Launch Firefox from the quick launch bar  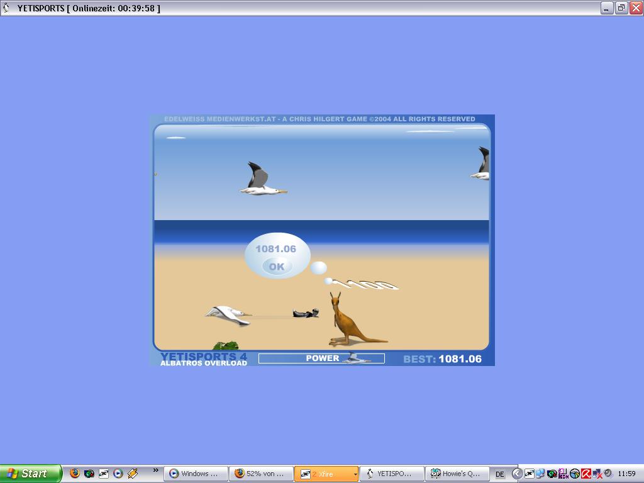pos(75,474)
